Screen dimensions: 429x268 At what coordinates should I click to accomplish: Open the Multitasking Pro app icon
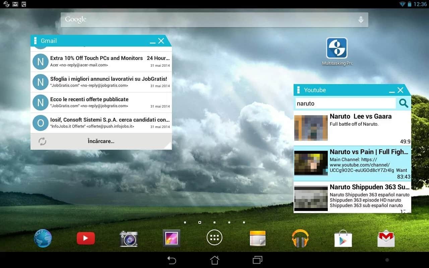[x=337, y=48]
